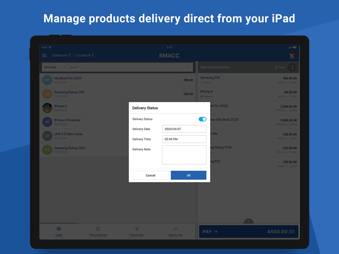Click the SG avatar for Samsung Galaxy S10
The height and width of the screenshot is (254, 339).
pyautogui.click(x=47, y=94)
